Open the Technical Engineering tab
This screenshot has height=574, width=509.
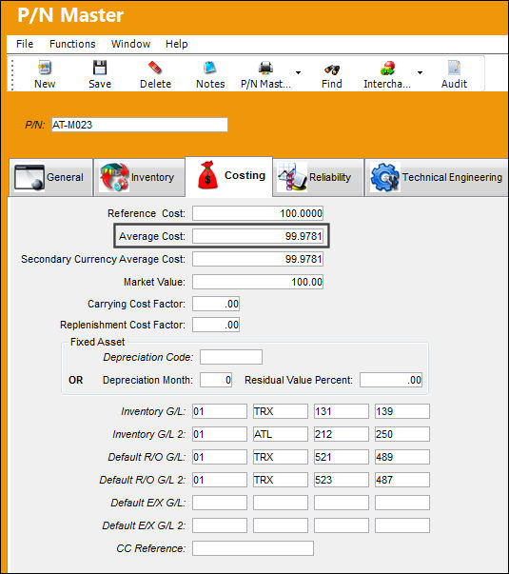pyautogui.click(x=436, y=178)
